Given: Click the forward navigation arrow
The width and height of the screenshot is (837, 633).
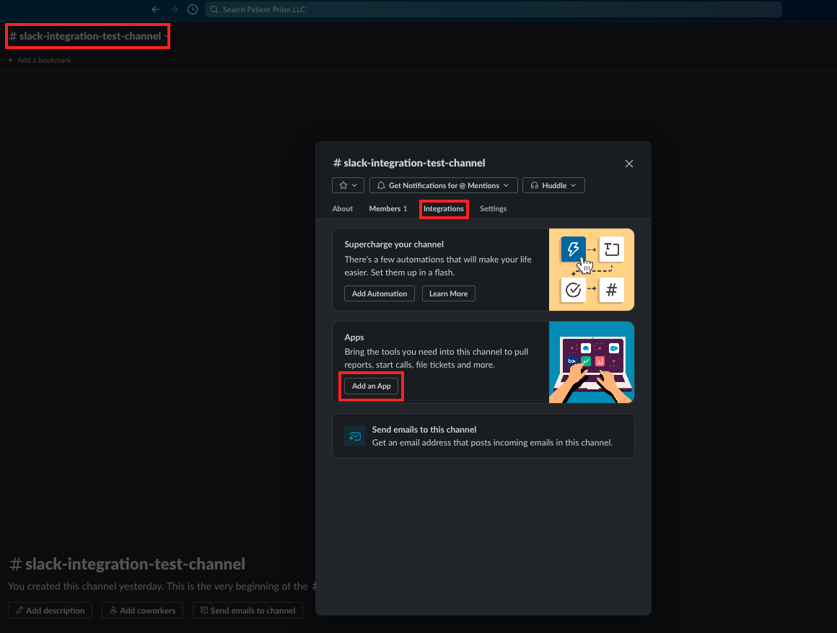Looking at the screenshot, I should 174,9.
